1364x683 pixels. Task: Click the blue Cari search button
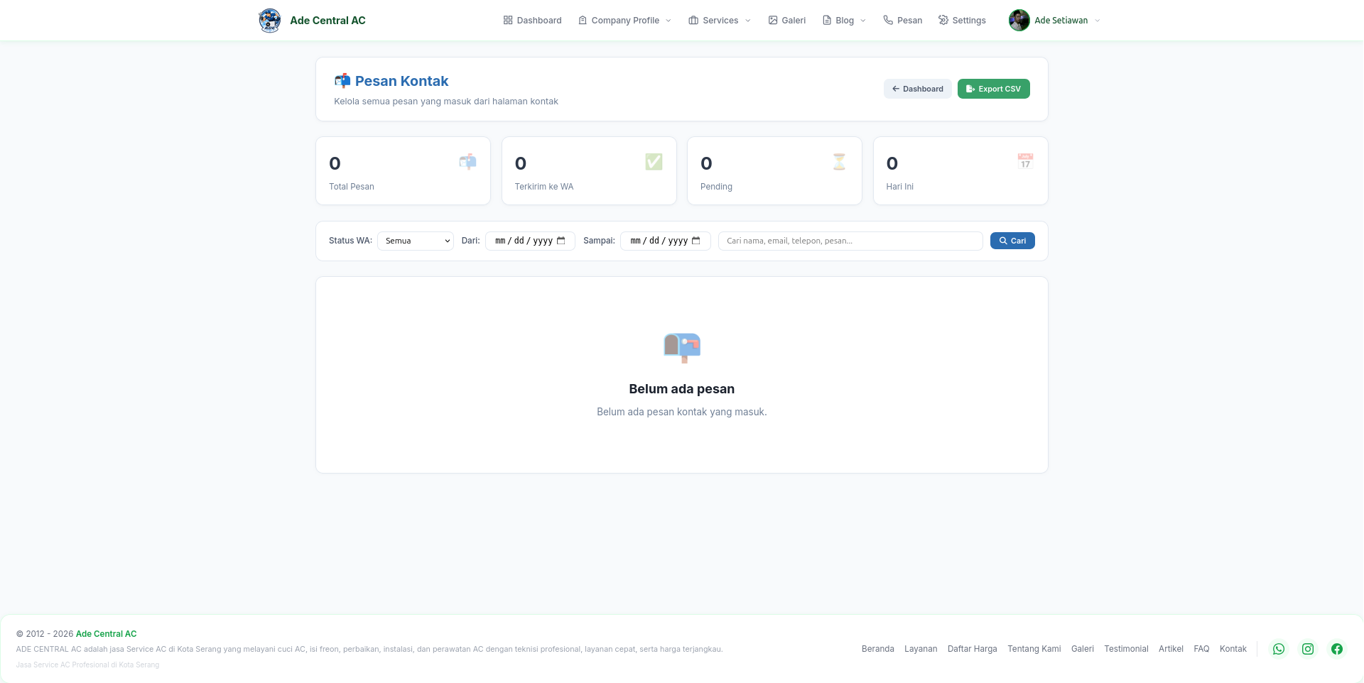[x=1012, y=241]
